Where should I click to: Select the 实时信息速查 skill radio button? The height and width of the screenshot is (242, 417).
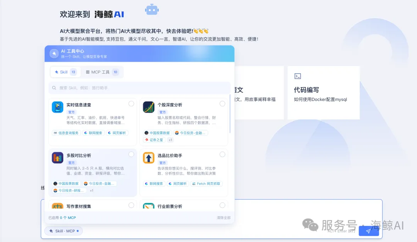[131, 104]
